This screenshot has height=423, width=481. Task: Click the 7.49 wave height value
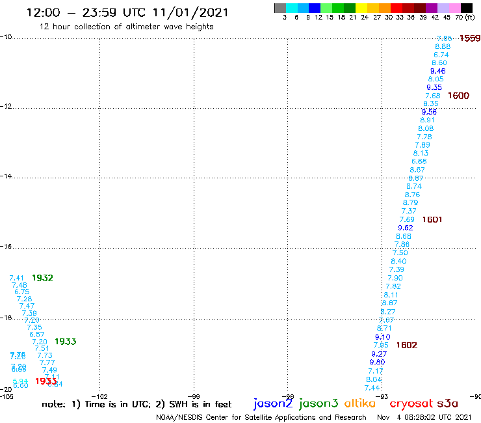click(x=49, y=370)
